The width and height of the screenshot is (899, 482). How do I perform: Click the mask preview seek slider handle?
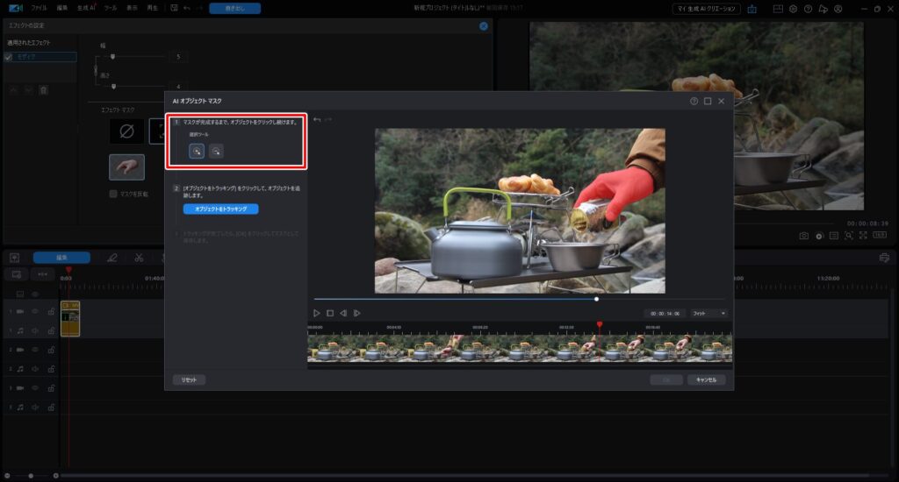point(597,299)
